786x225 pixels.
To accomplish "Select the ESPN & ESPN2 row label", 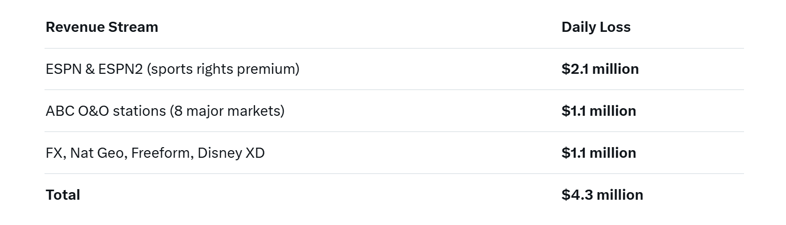I will pos(172,69).
